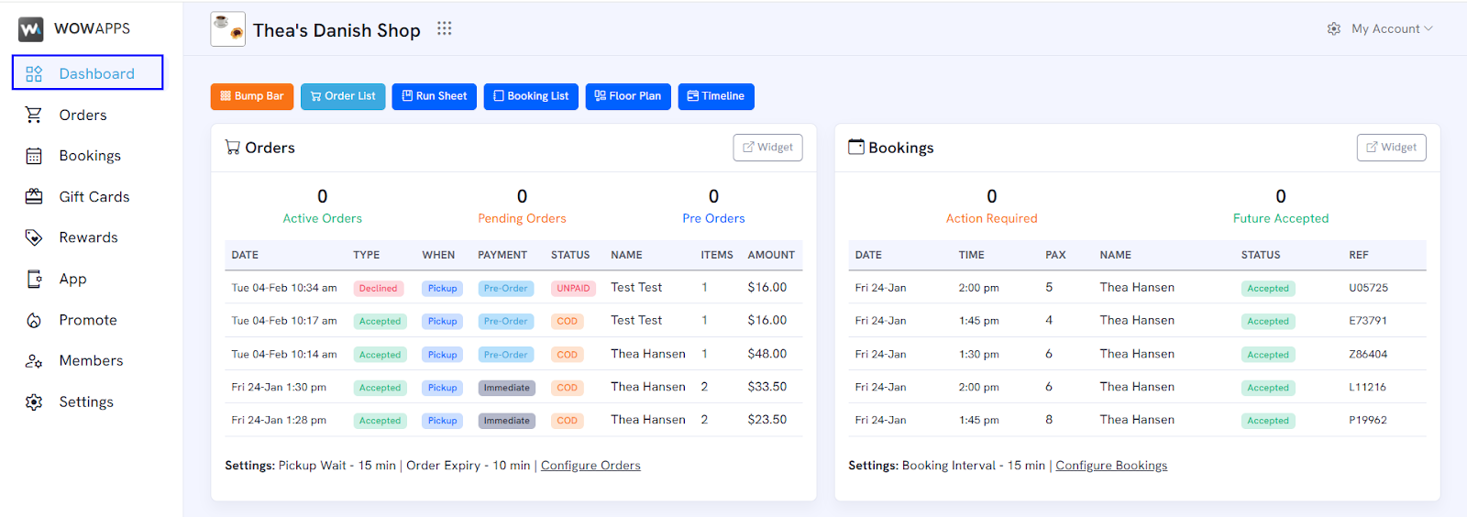Click the Bookings panel calendar icon
Viewport: 1467px width, 517px height.
point(856,147)
